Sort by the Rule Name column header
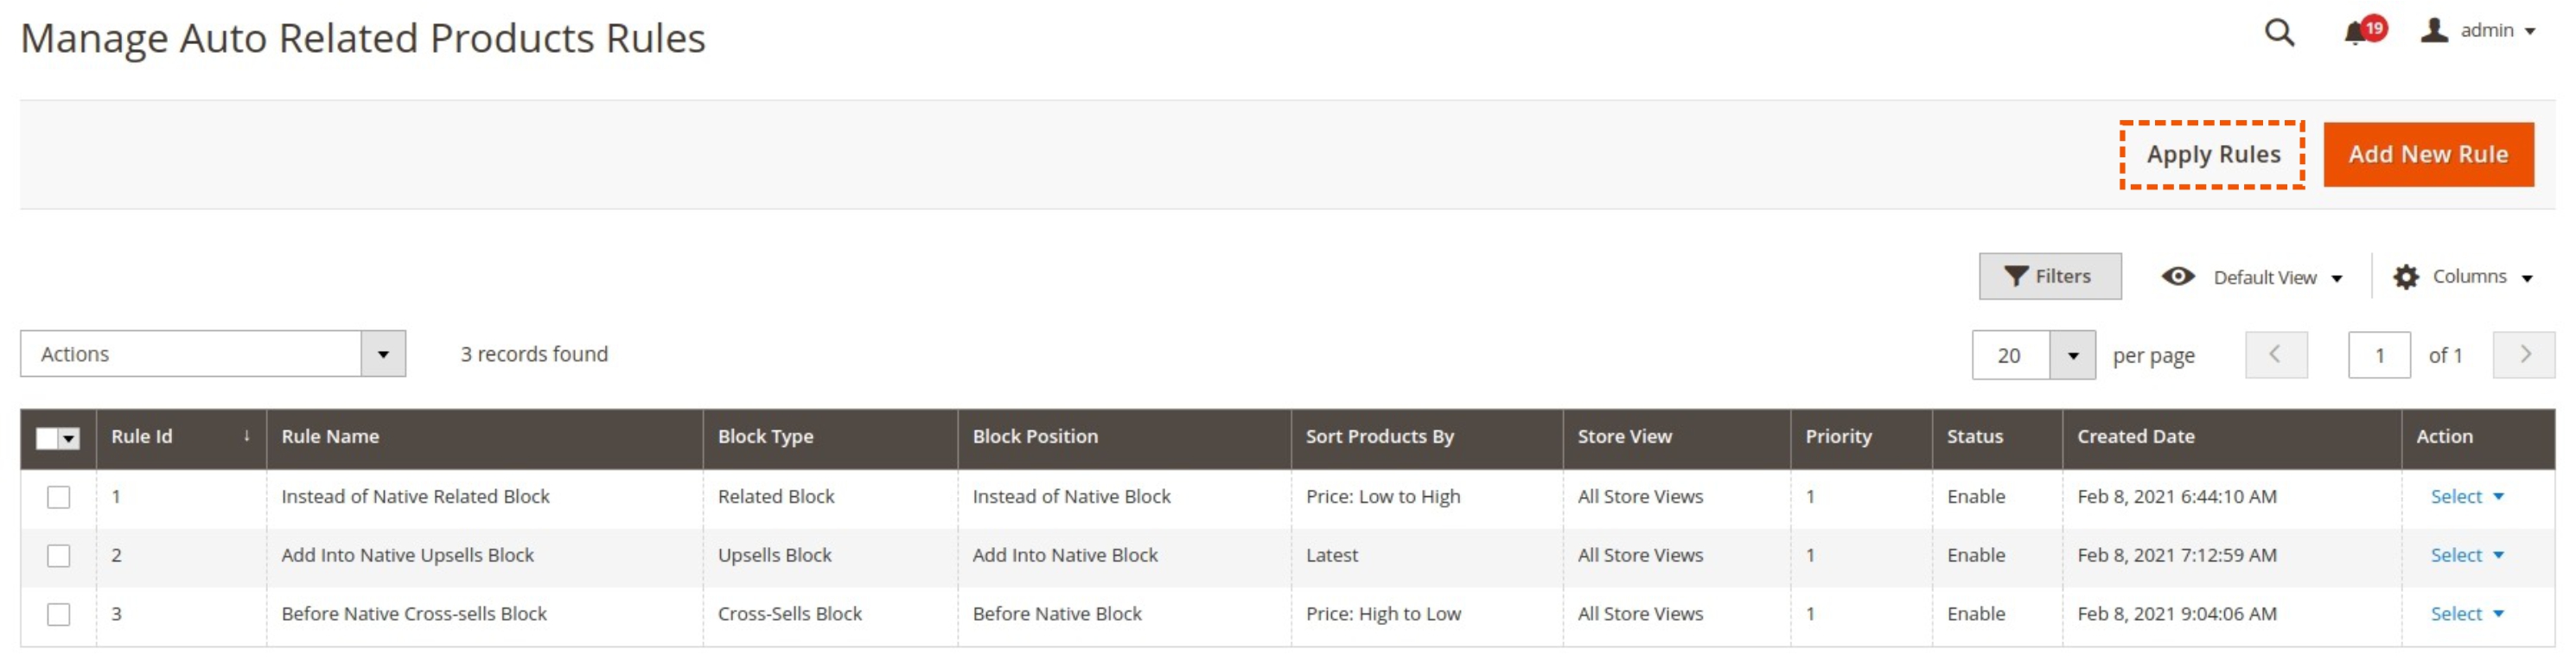The height and width of the screenshot is (669, 2576). pyautogui.click(x=329, y=436)
